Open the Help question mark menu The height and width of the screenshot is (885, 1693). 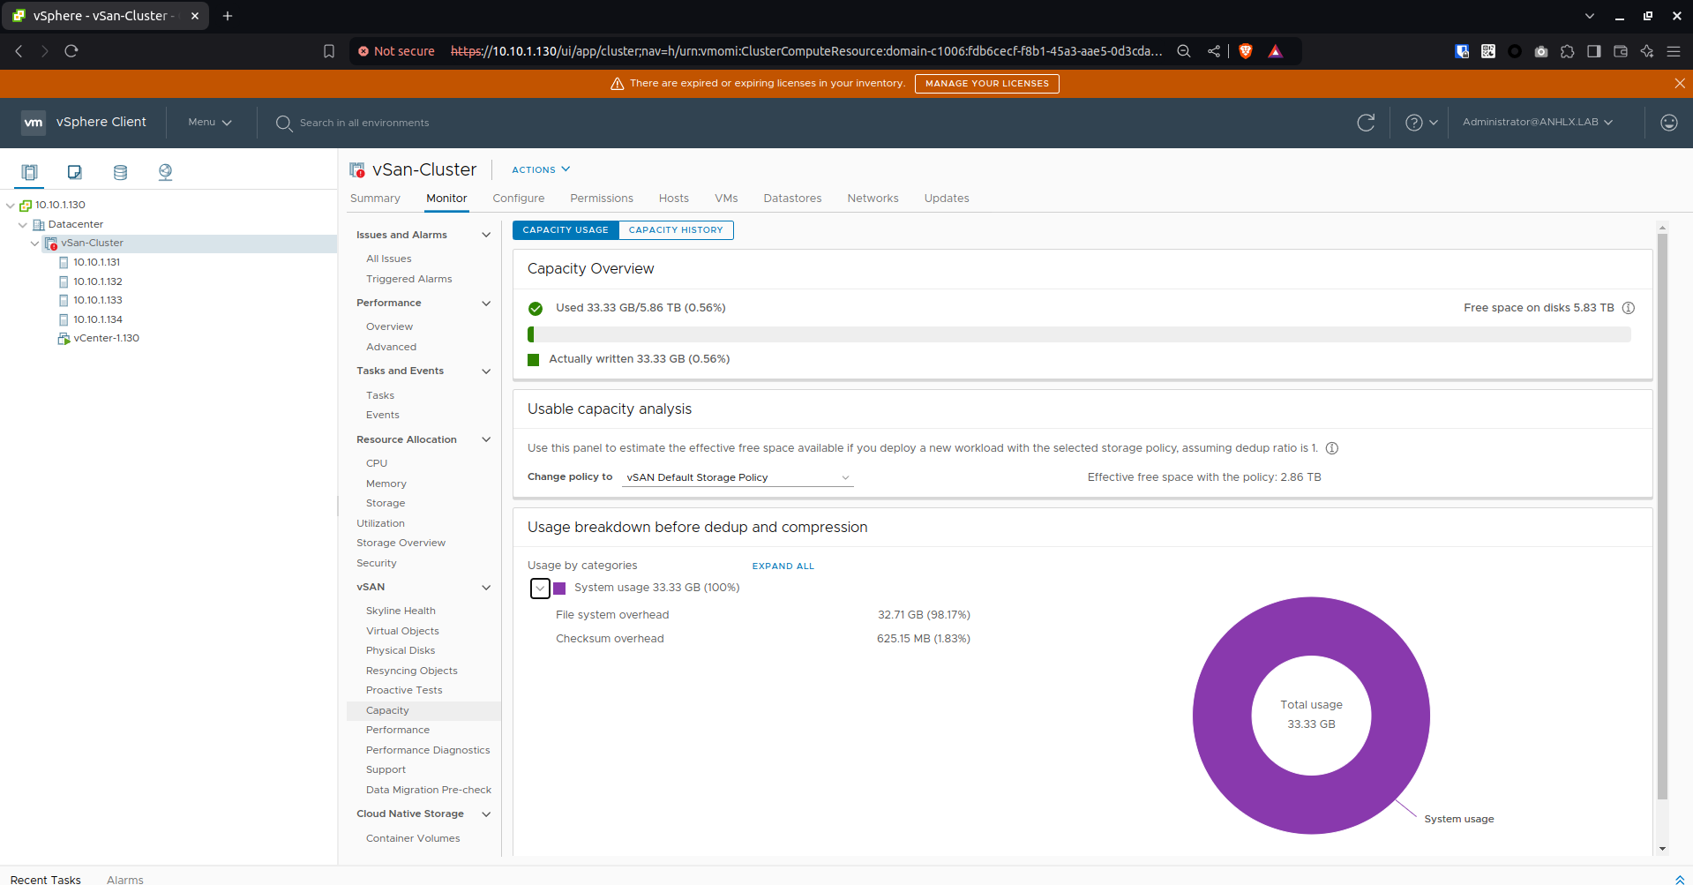(1420, 123)
